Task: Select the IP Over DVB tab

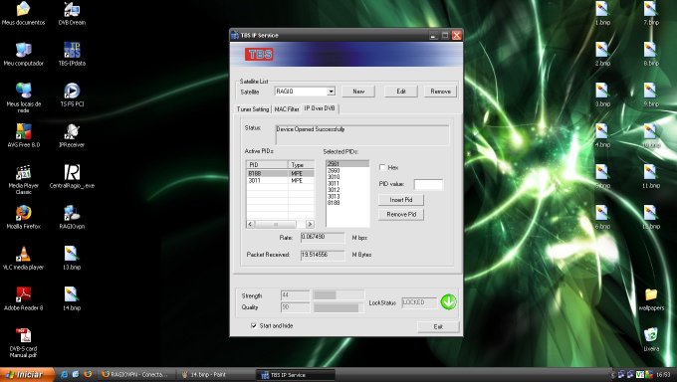Action: point(320,108)
